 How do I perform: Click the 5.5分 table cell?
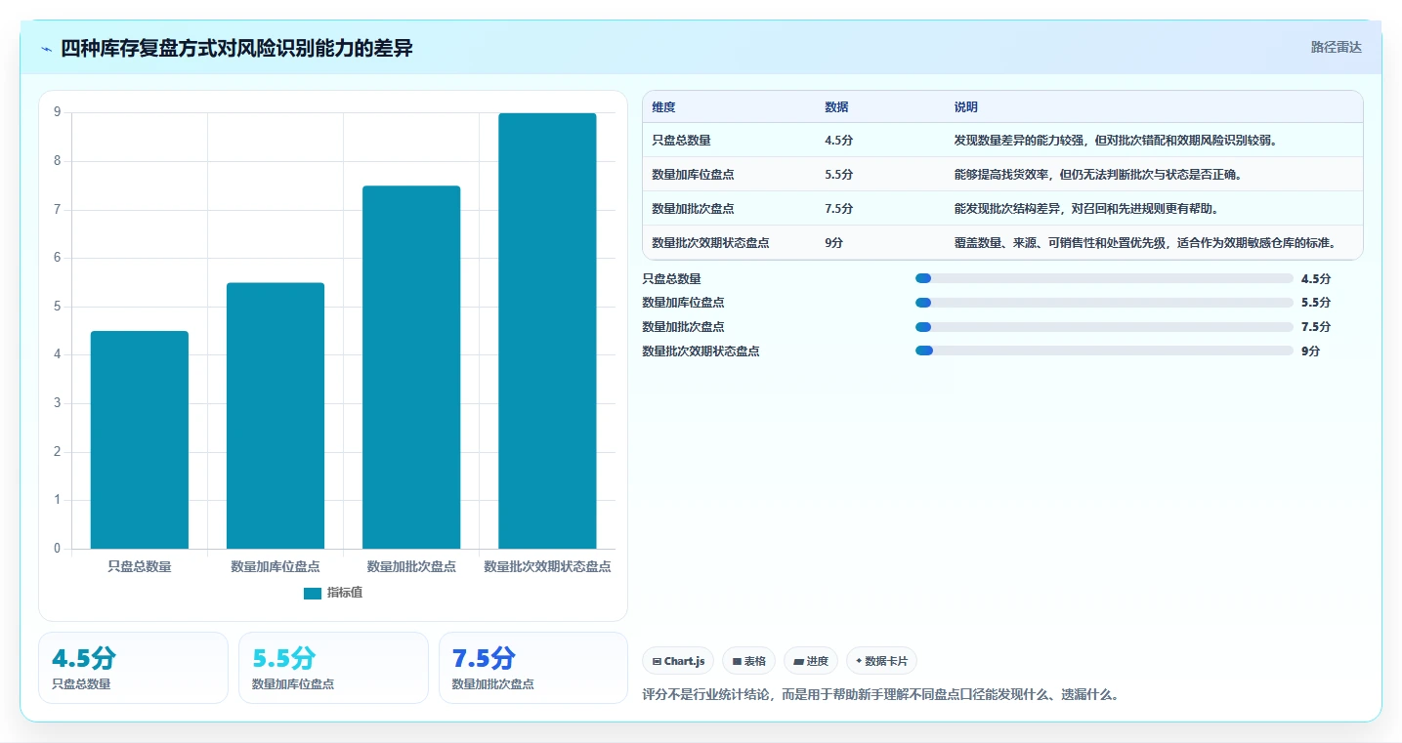point(839,175)
